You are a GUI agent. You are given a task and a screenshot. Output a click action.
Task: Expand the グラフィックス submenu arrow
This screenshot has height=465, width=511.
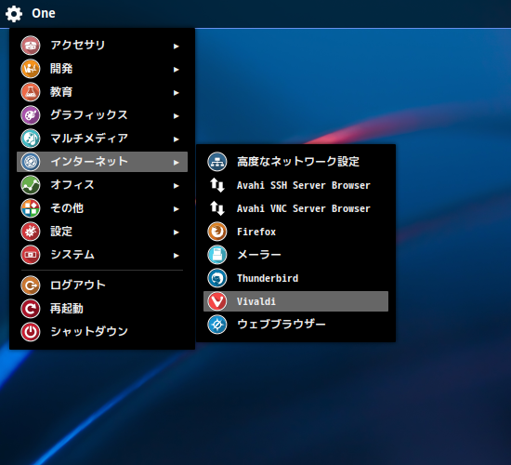coord(176,116)
